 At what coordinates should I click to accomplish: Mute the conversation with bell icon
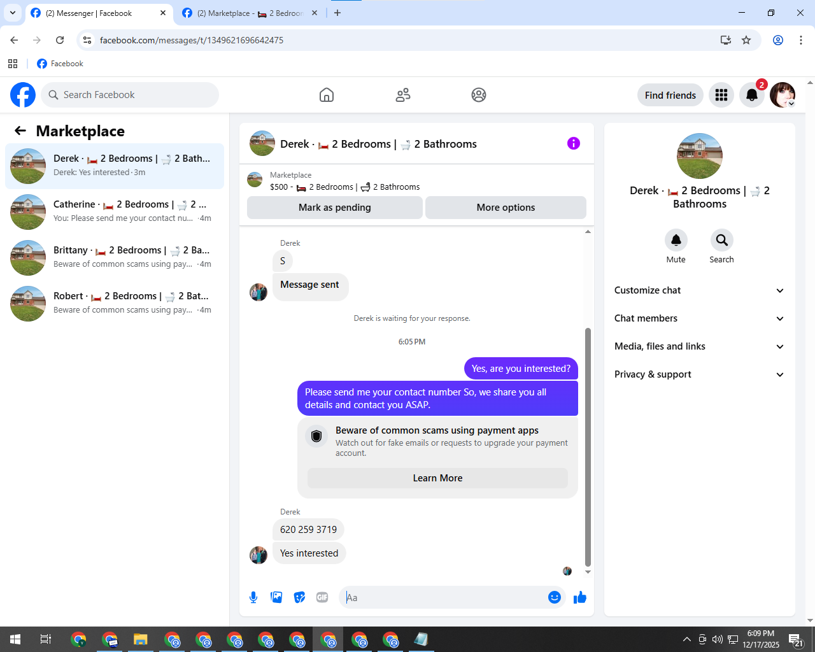[x=676, y=240]
